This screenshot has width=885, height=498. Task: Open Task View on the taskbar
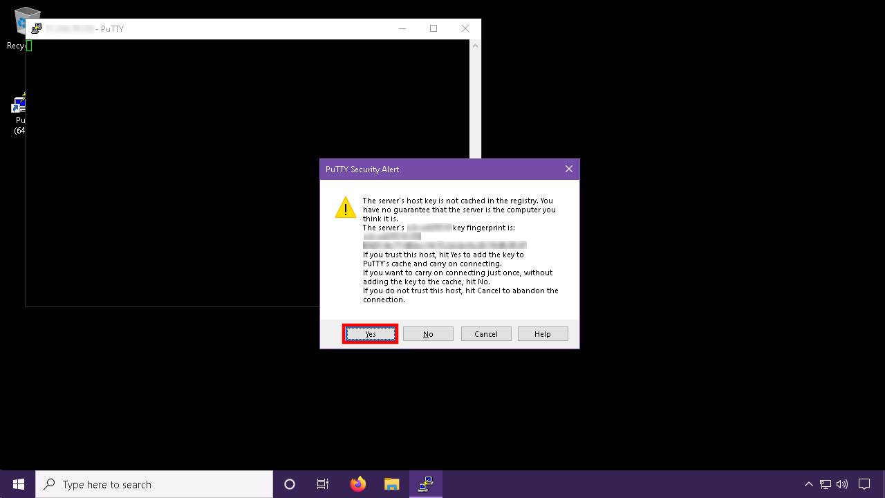pos(323,484)
